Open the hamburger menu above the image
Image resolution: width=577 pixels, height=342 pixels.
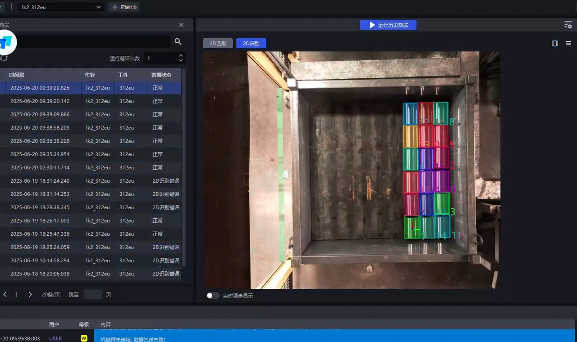tap(568, 43)
